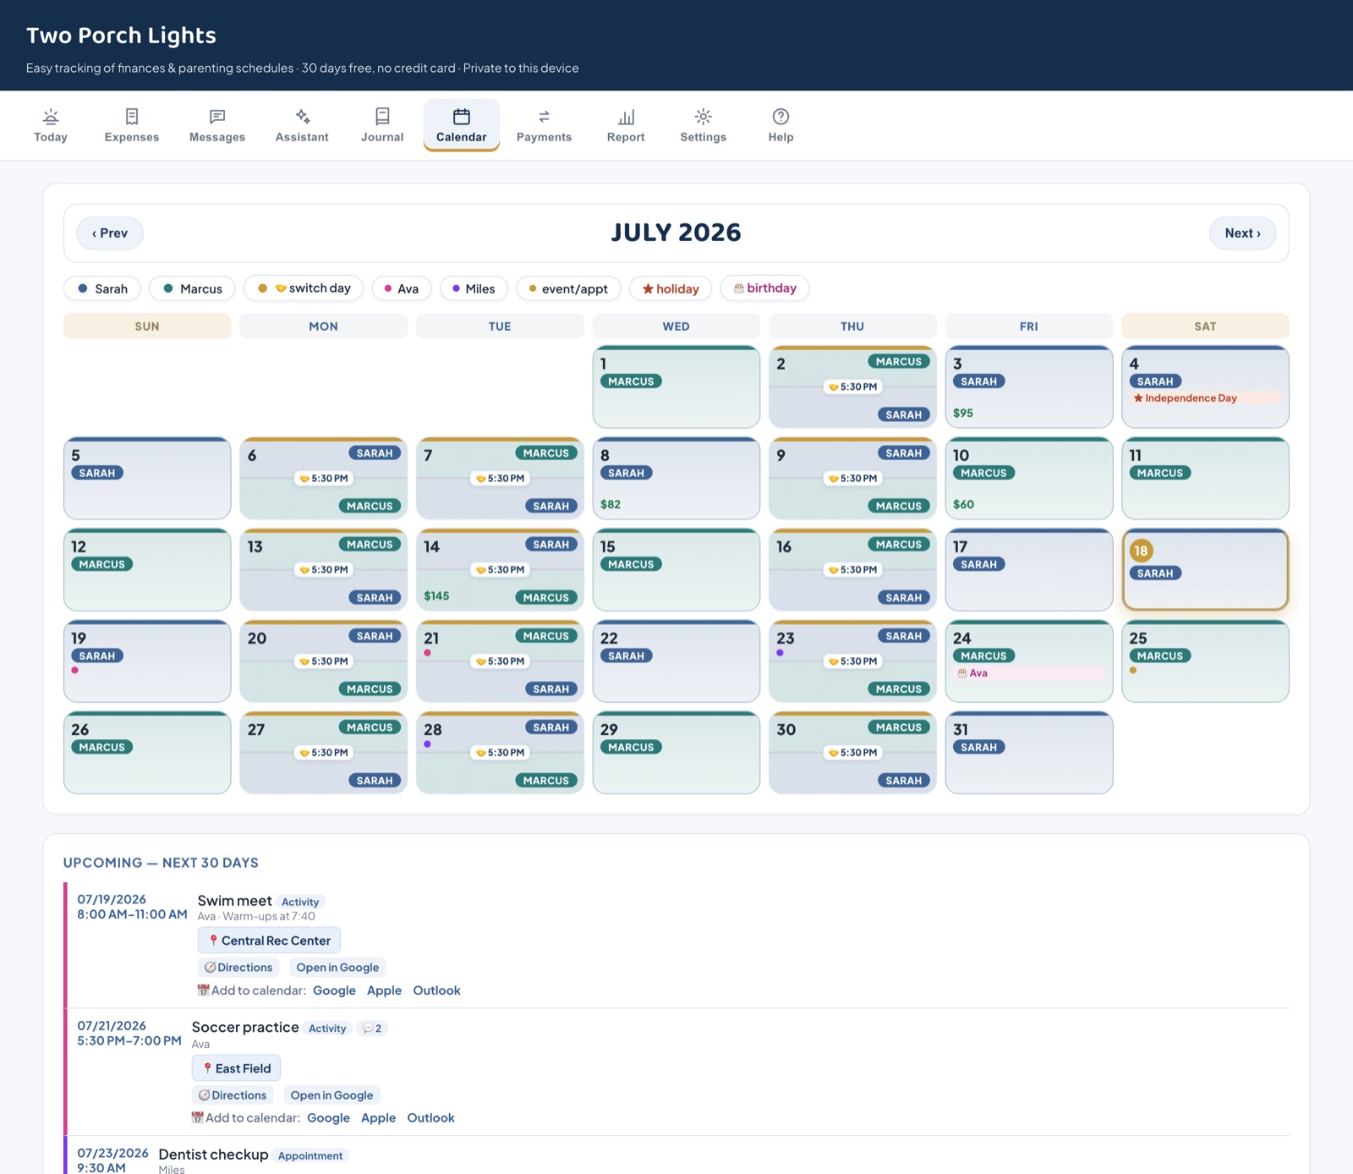Click the 5:30 PM switch badge on July 6
This screenshot has height=1174, width=1353.
click(324, 479)
